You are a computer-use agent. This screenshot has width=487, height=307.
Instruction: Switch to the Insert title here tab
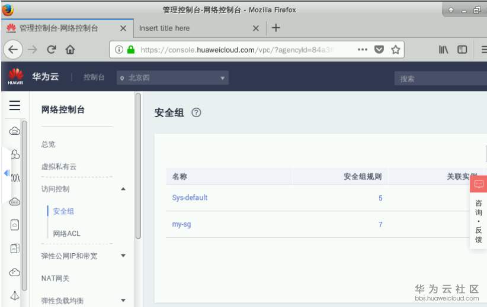click(200, 28)
